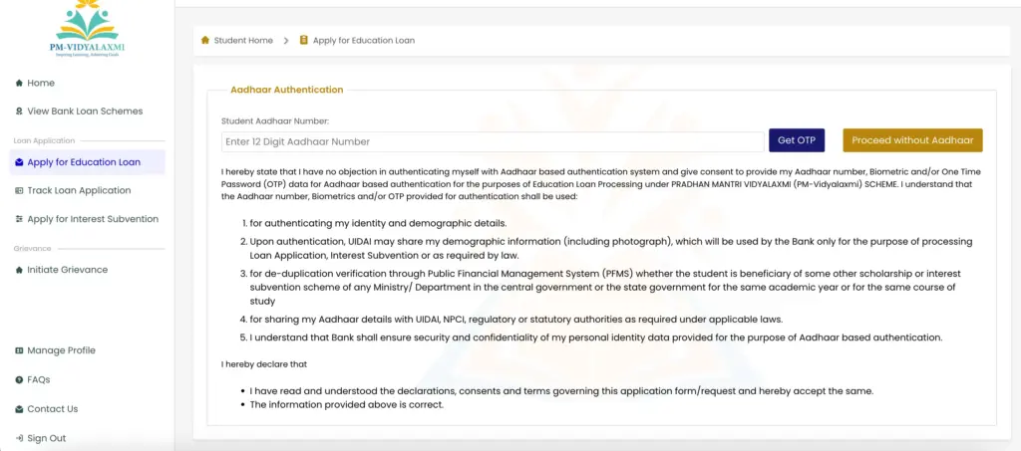Focus the 12 Digit Aadhaar Number field
The width and height of the screenshot is (1021, 451).
(x=493, y=141)
